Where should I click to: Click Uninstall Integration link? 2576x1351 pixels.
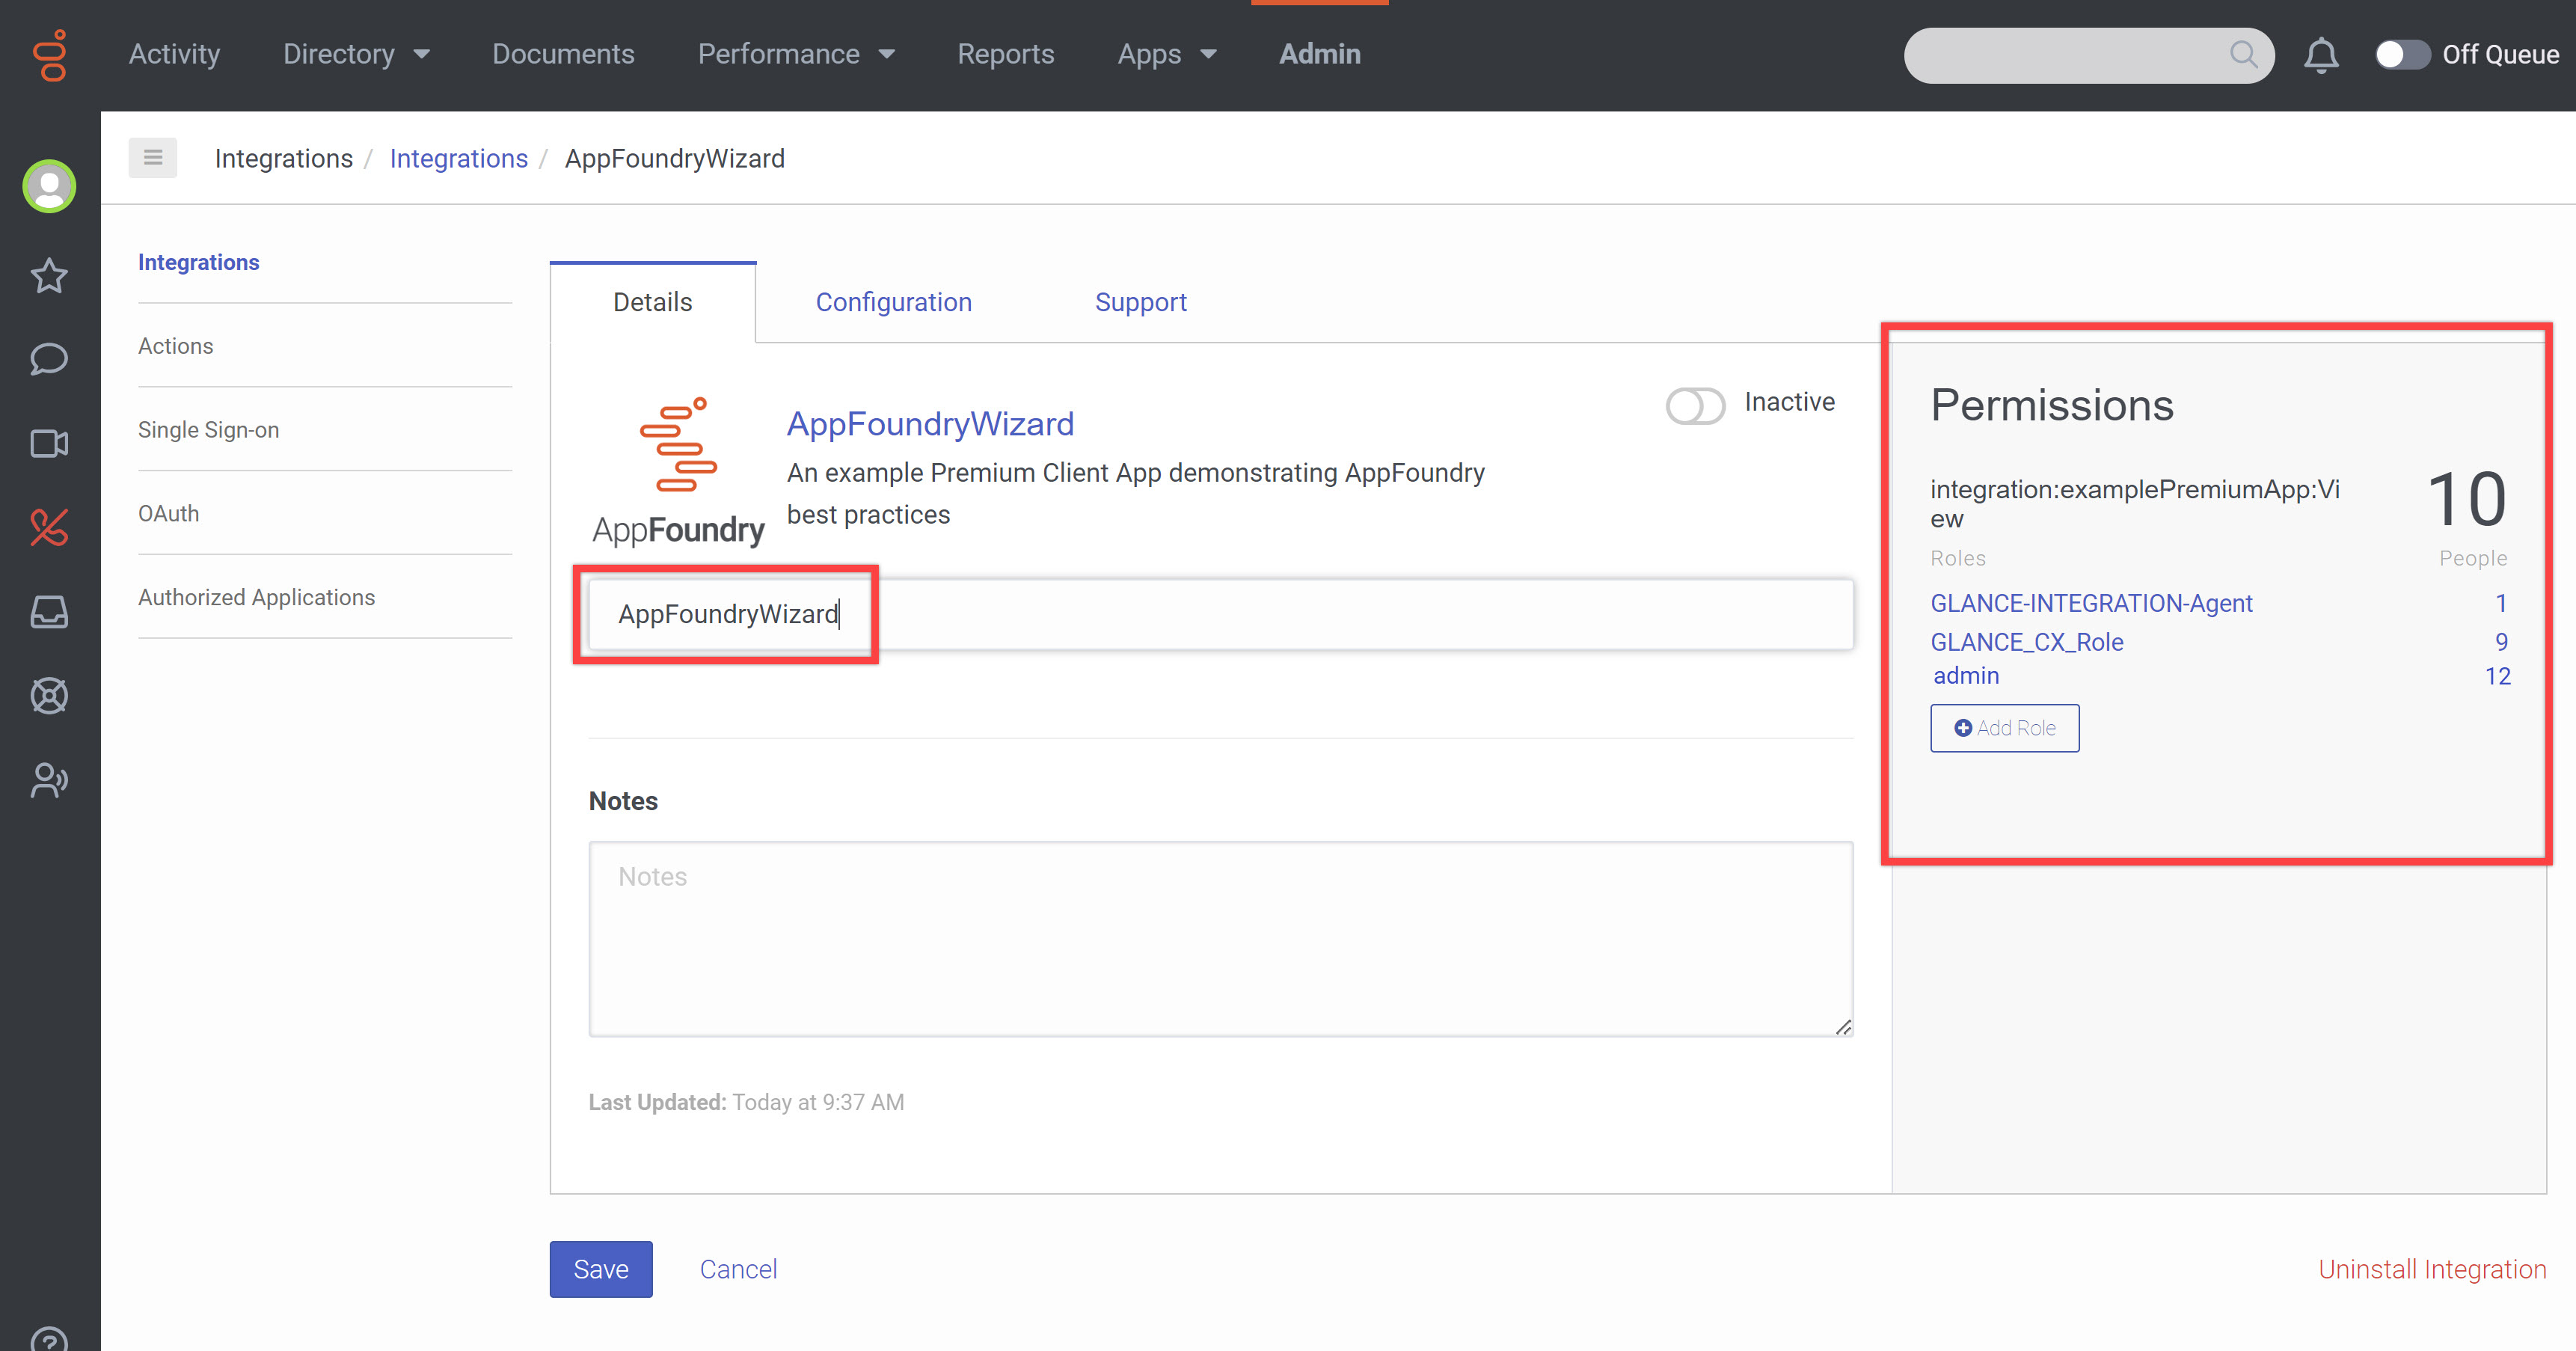[x=2432, y=1269]
